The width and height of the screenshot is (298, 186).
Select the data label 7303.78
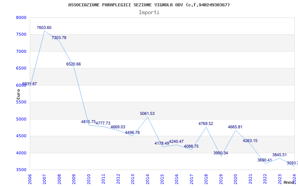click(x=59, y=38)
